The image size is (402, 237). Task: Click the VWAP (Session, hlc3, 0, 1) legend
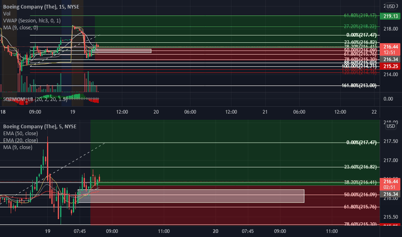pyautogui.click(x=32, y=21)
